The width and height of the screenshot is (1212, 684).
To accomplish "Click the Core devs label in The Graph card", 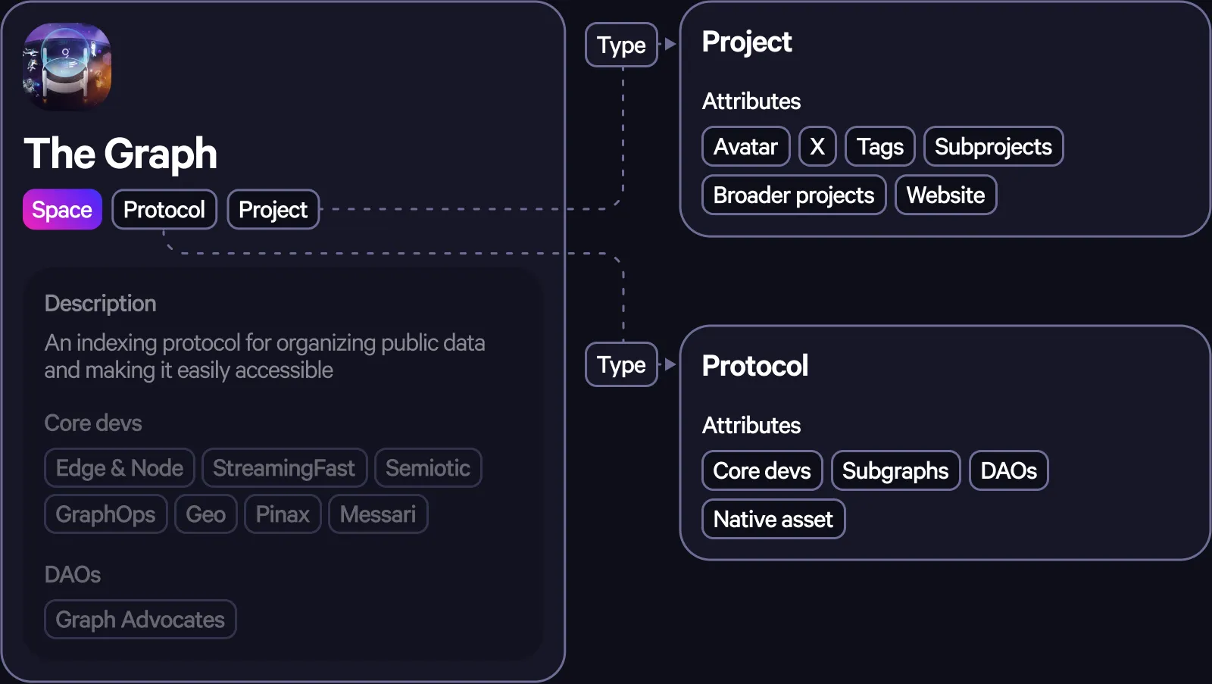I will tap(93, 423).
